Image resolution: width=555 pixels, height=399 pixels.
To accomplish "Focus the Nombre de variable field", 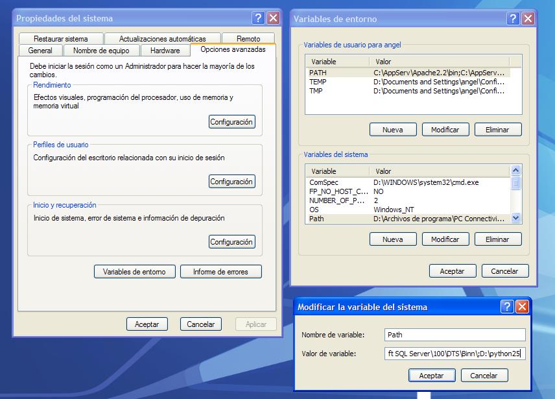I will pyautogui.click(x=455, y=335).
